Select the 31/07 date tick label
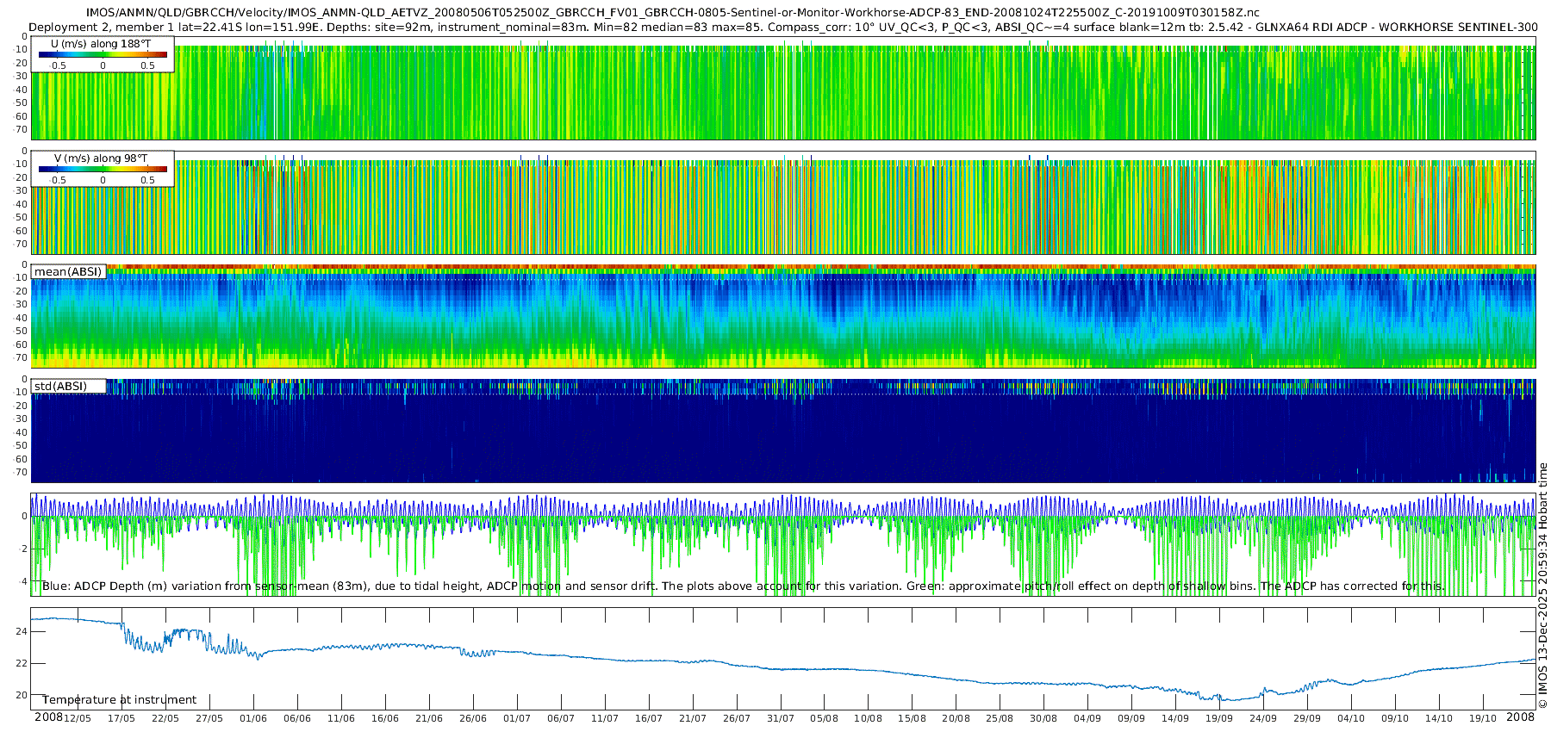Screen dimensions: 1551x732 pyautogui.click(x=781, y=719)
